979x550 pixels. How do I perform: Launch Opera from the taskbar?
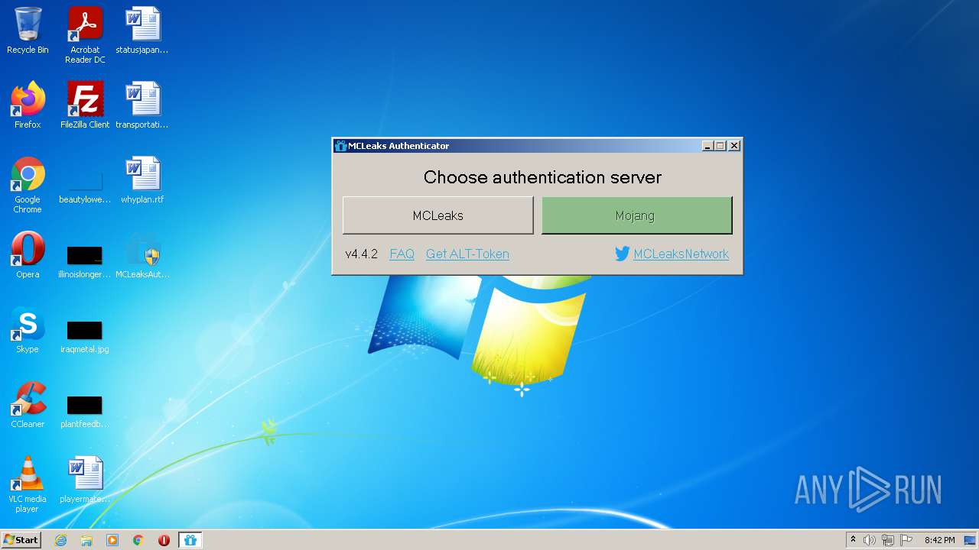click(164, 540)
